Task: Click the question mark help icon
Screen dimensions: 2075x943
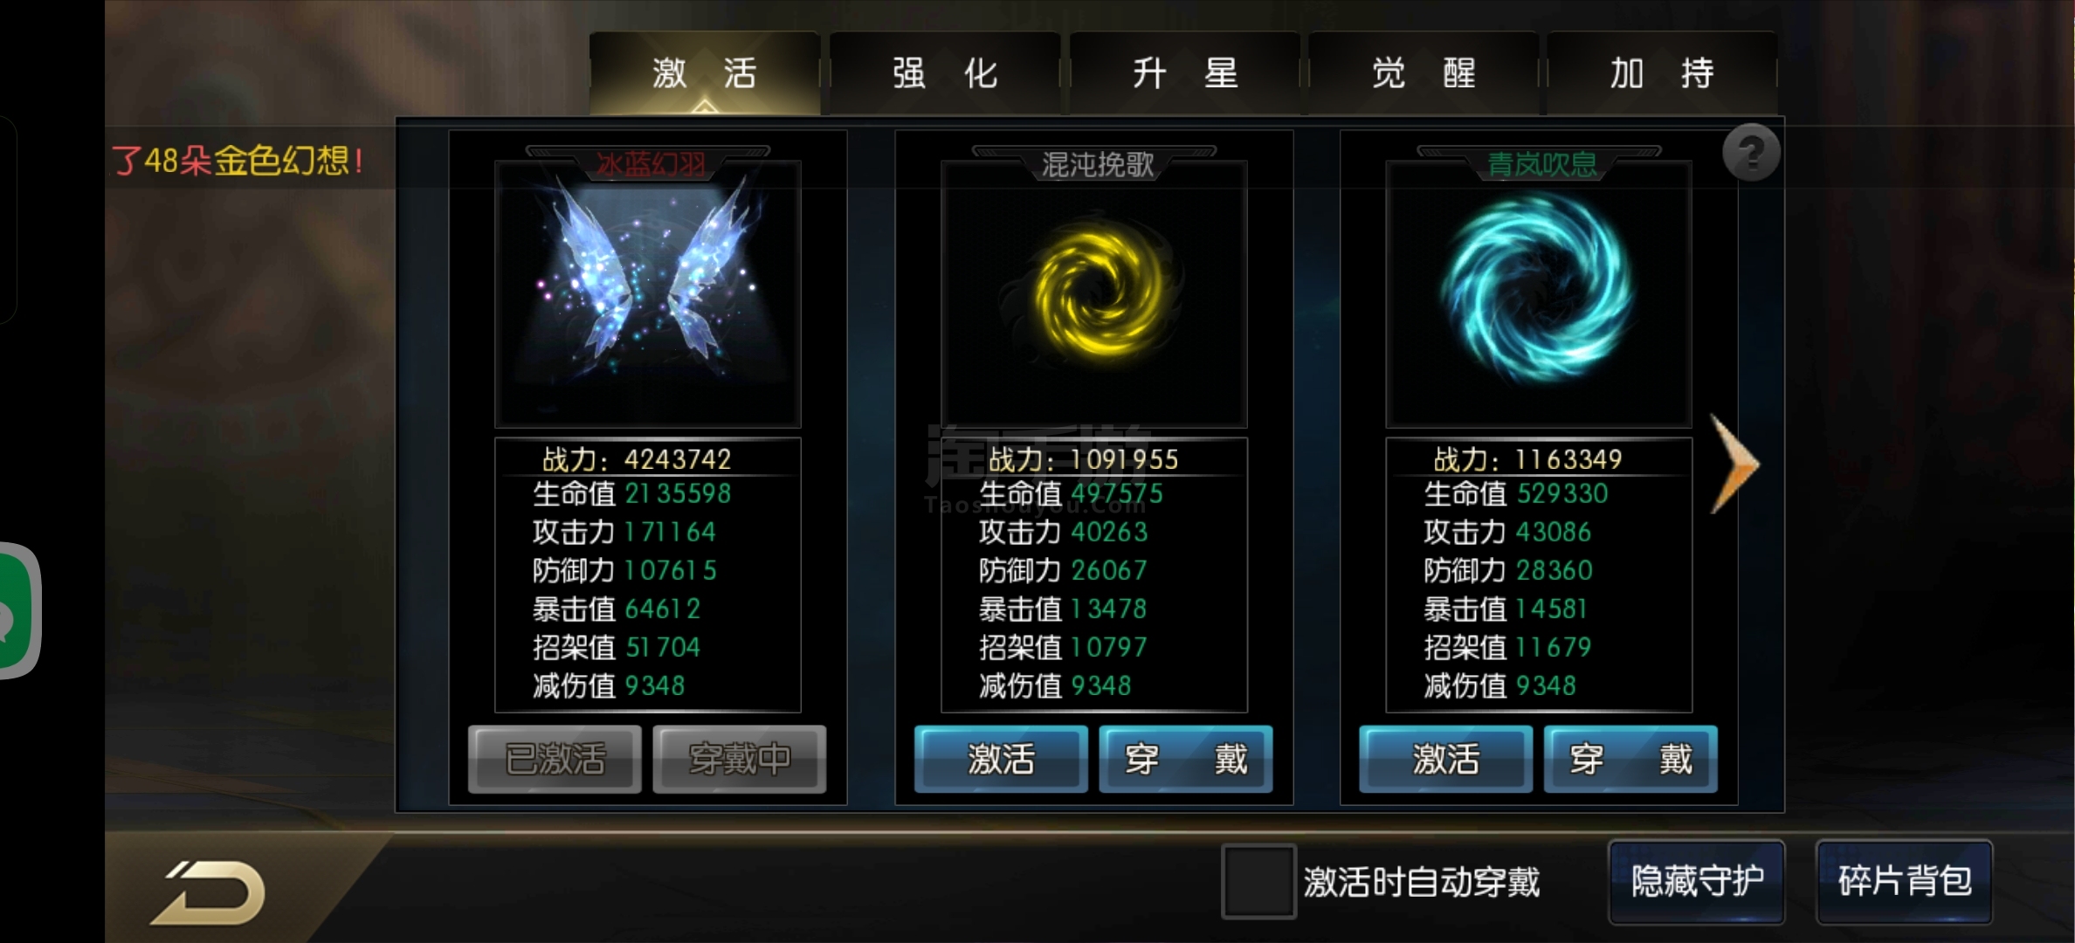Action: pos(1750,154)
